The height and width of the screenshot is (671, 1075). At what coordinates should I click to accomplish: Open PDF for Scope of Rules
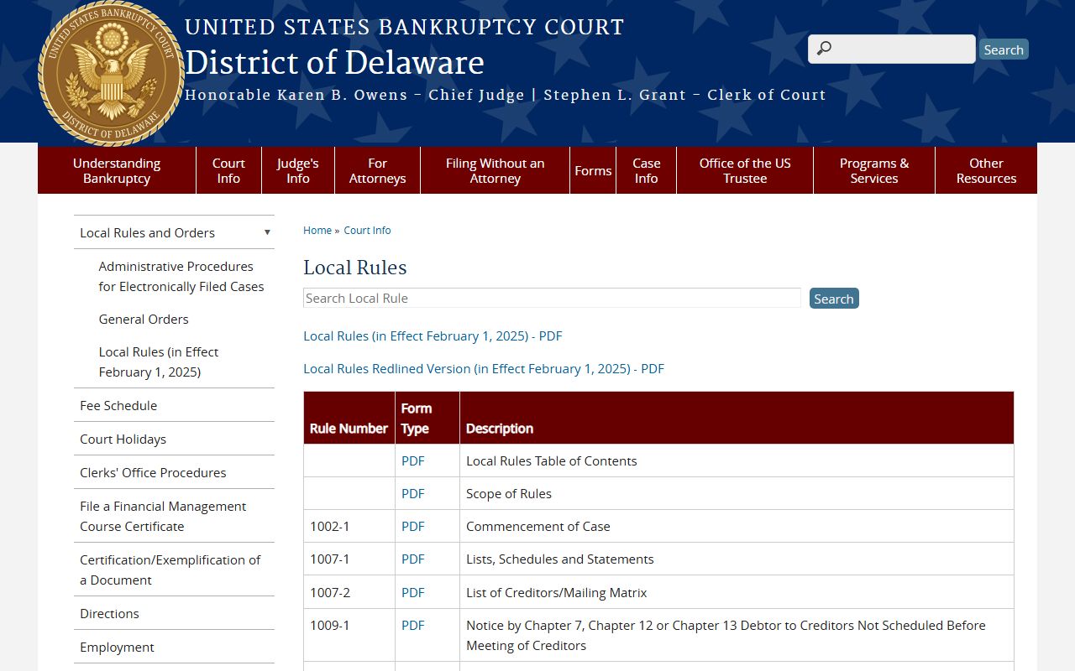point(413,493)
